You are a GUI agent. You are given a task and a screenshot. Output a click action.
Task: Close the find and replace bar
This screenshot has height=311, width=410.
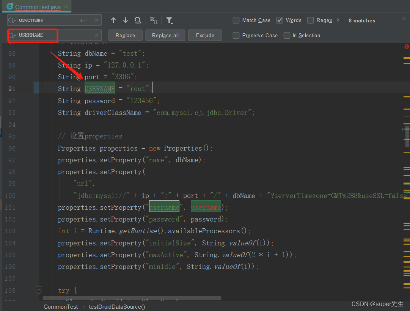point(404,19)
